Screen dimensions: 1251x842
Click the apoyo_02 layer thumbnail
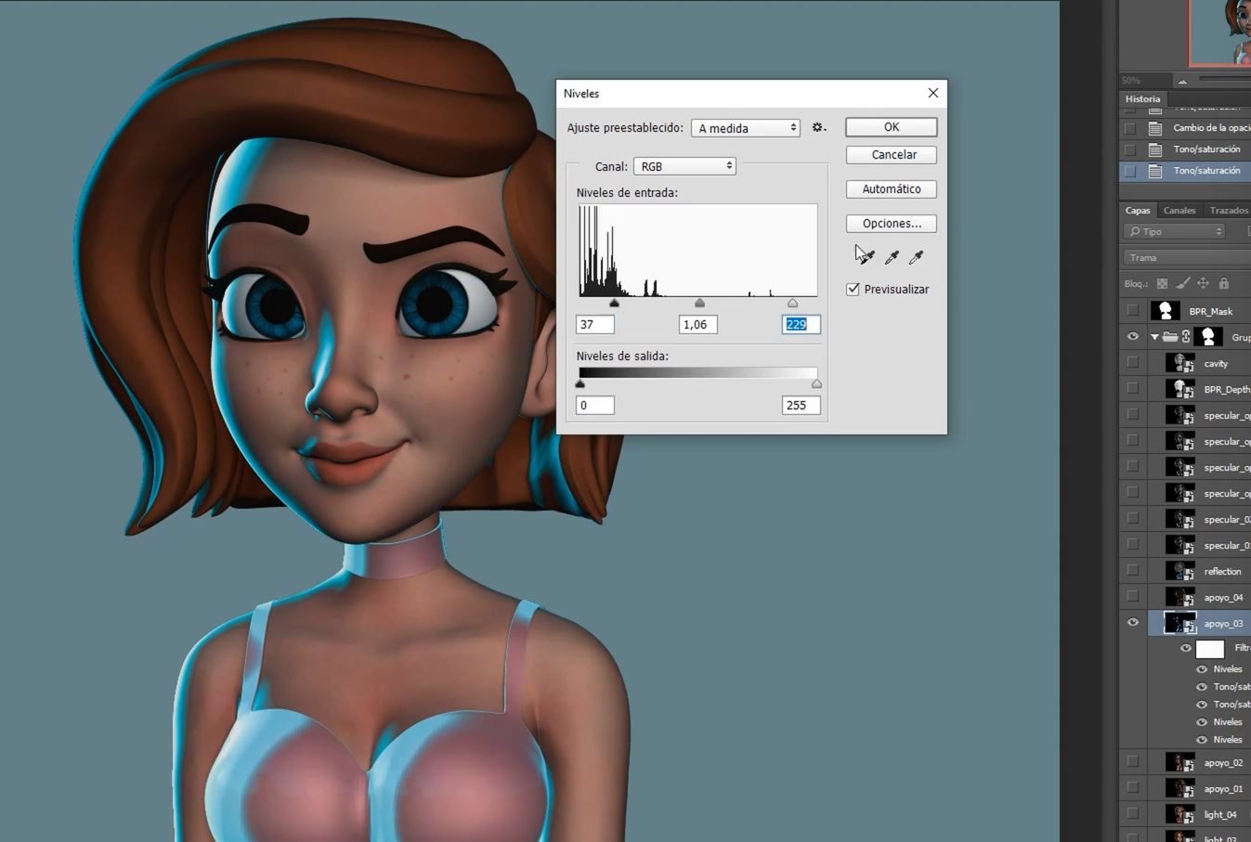(1180, 762)
